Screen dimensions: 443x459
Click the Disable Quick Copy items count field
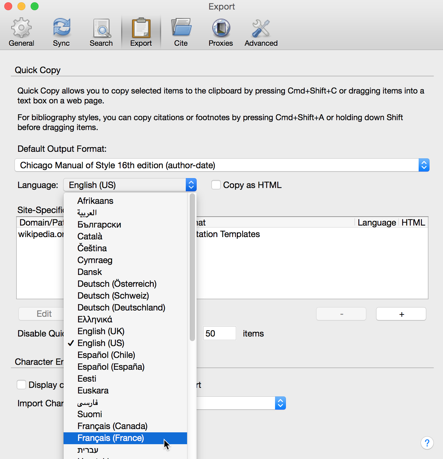coord(219,333)
